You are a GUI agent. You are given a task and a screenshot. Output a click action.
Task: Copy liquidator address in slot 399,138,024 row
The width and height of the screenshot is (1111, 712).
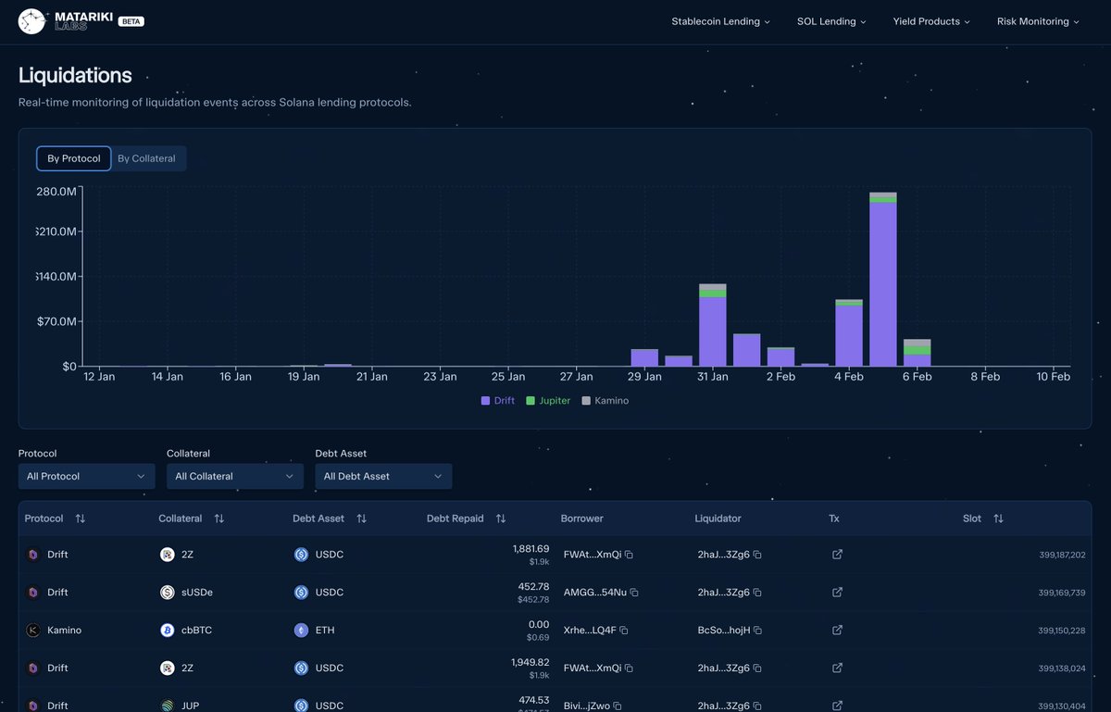(x=757, y=668)
